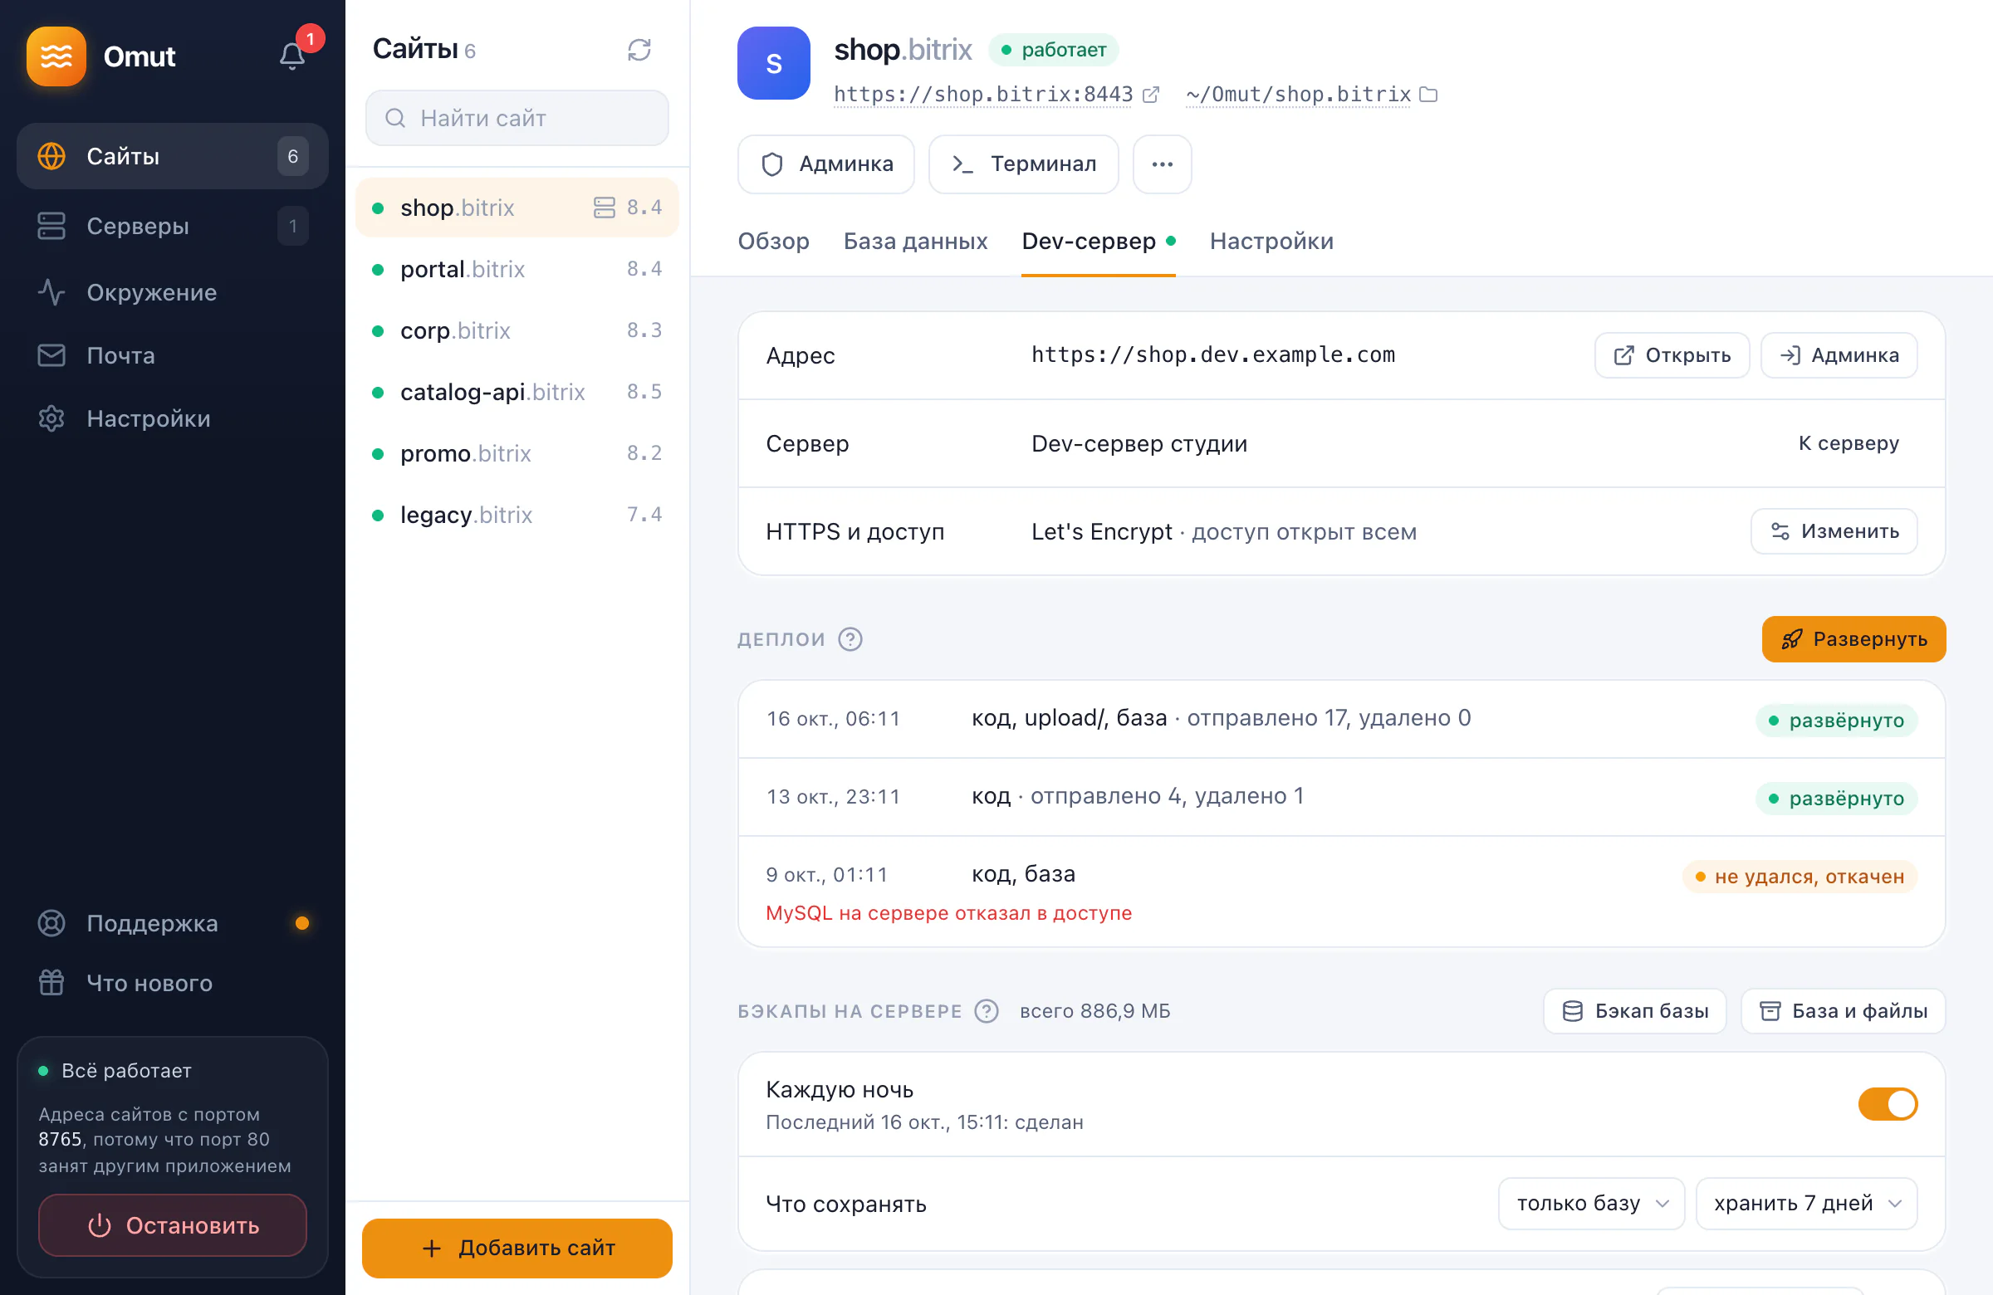Screen dimensions: 1993x1295
Task: Open folder icon next to ~/Omut/shop.bitrix
Action: (1428, 95)
